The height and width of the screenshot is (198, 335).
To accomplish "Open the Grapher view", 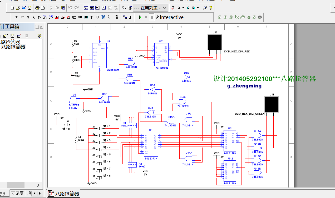I will [104, 8].
